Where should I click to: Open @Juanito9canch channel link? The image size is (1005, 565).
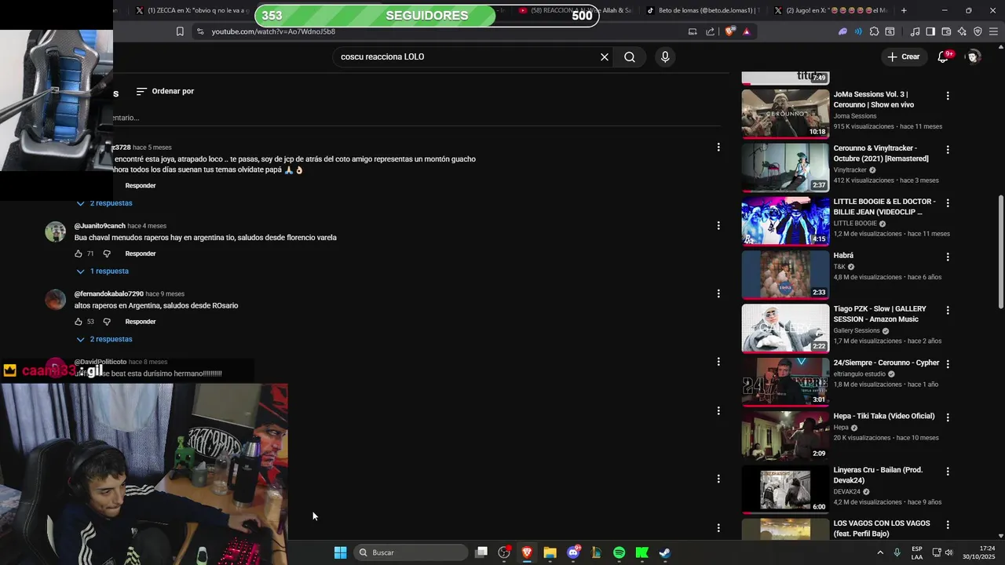(x=100, y=226)
